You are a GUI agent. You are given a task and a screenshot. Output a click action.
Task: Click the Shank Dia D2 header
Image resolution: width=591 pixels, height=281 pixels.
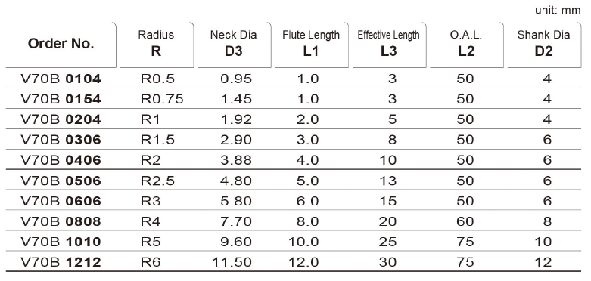(x=543, y=44)
